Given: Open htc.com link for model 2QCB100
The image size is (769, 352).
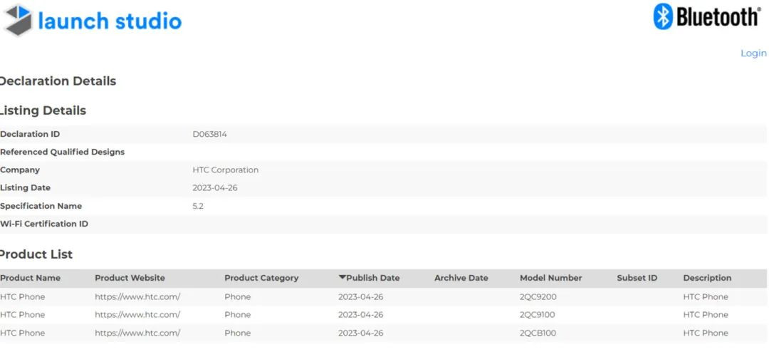Looking at the screenshot, I should tap(137, 333).
